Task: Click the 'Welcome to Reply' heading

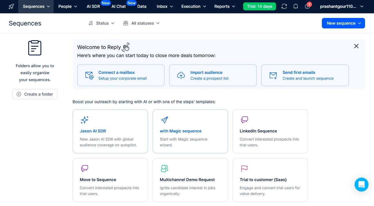Action: [99, 47]
